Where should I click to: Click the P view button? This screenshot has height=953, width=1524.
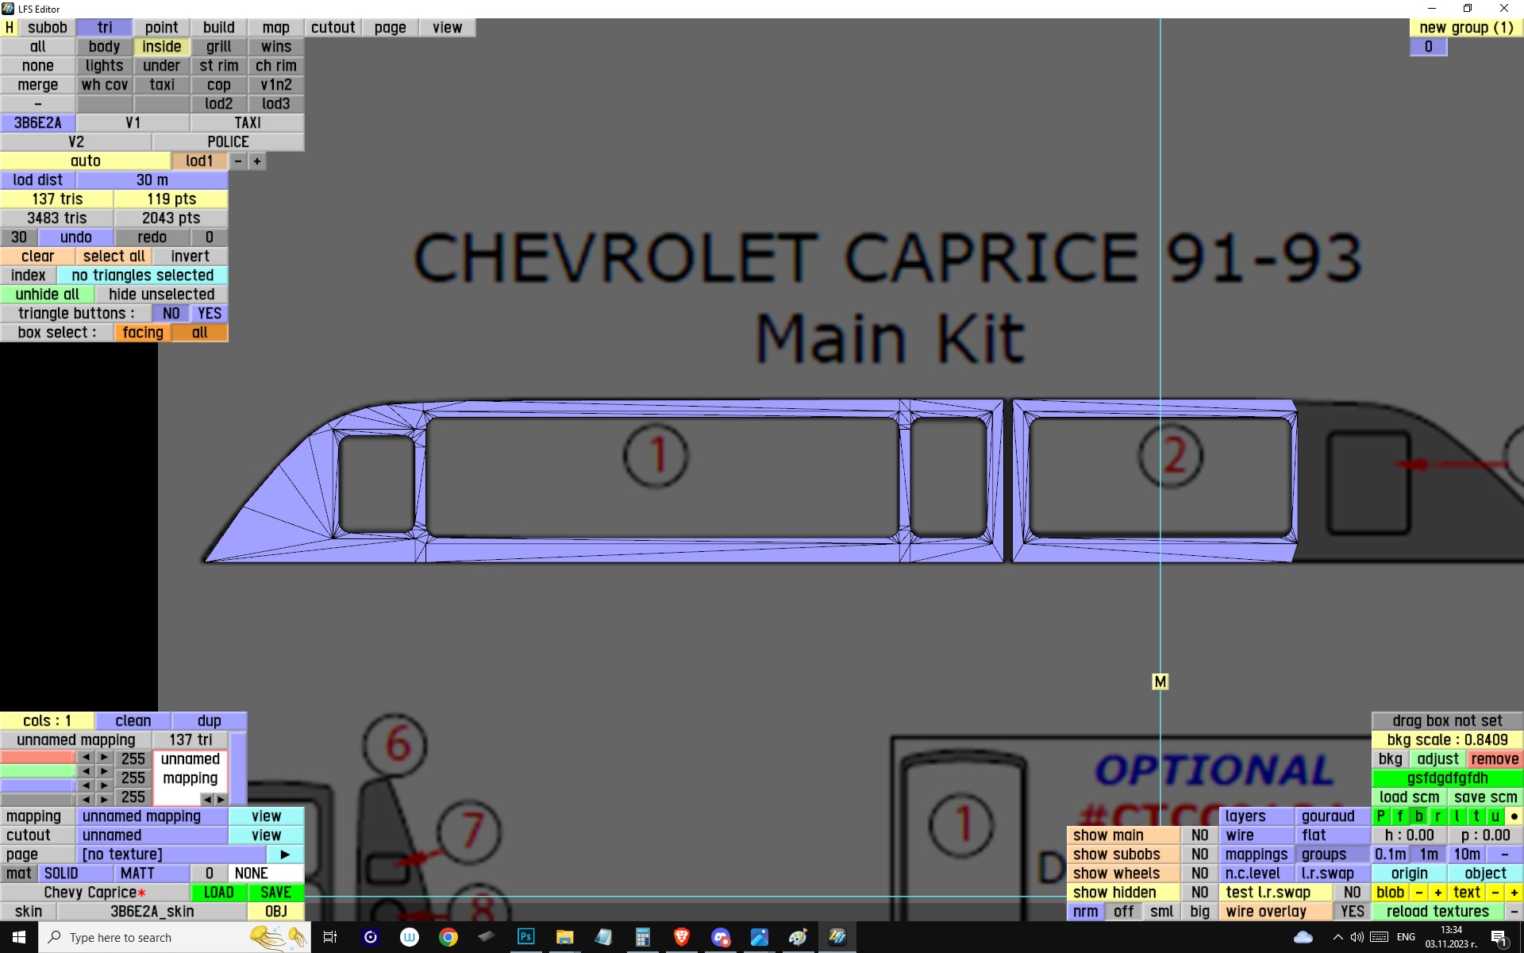1381,816
